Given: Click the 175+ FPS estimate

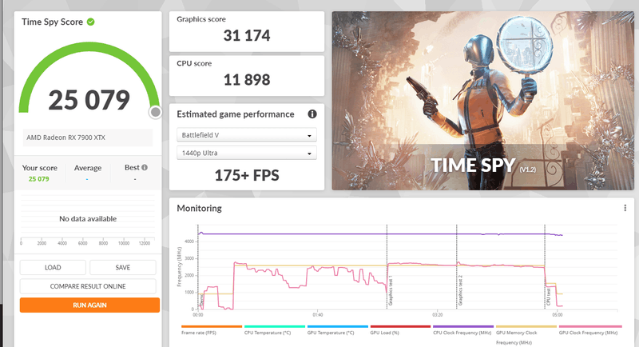Looking at the screenshot, I should pos(247,175).
